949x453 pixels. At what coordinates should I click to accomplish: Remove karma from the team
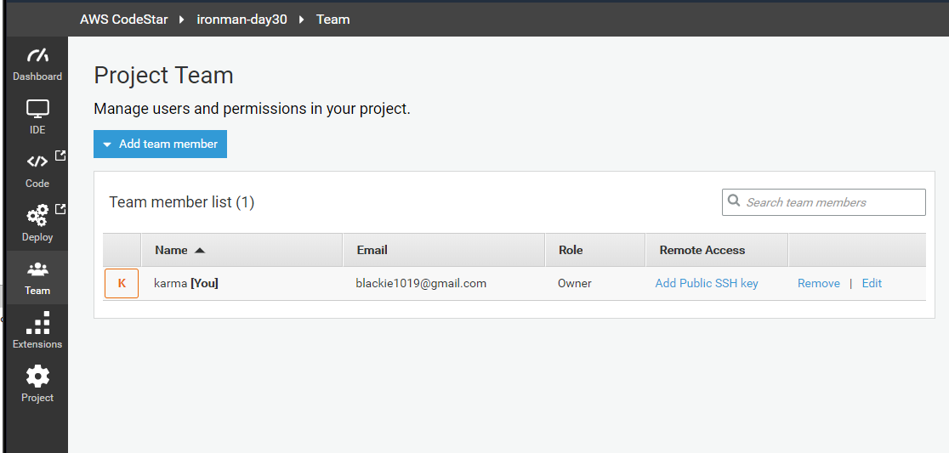pyautogui.click(x=818, y=283)
